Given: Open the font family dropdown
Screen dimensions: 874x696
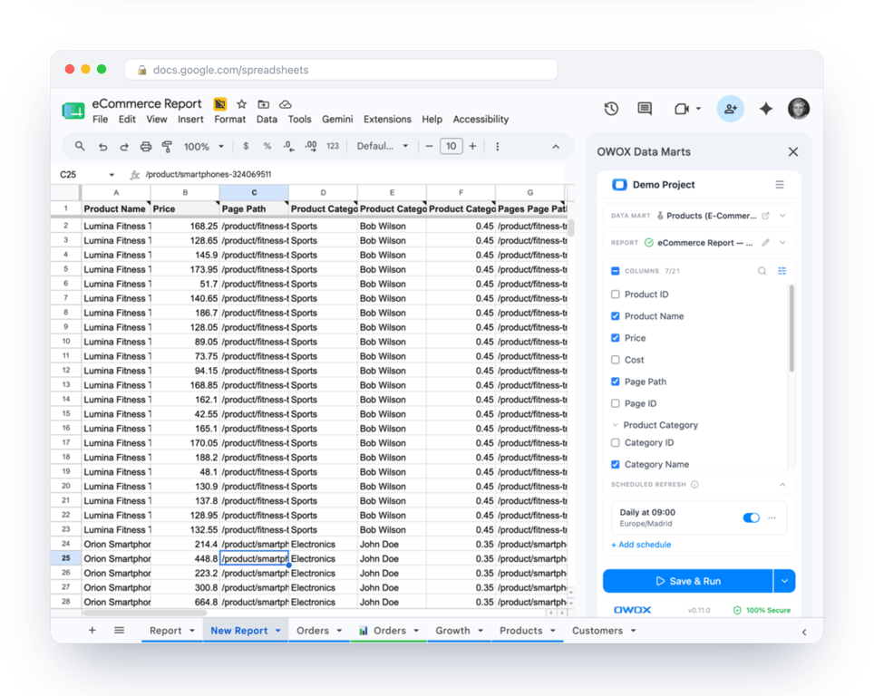Looking at the screenshot, I should tap(383, 146).
